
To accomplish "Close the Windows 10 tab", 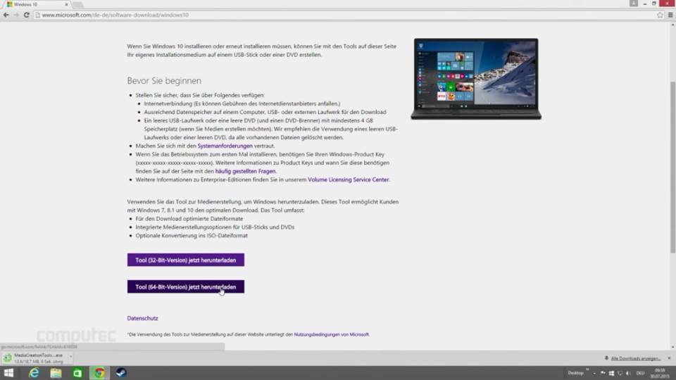I will point(66,4).
